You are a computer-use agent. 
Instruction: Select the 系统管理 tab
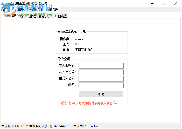[52, 9]
